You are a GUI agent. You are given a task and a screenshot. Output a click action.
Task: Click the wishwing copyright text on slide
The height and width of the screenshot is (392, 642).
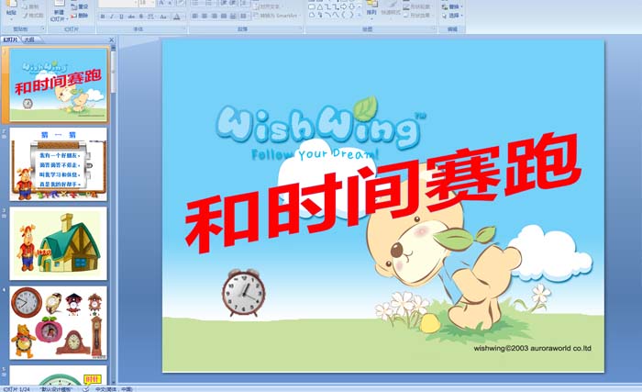[x=532, y=348]
